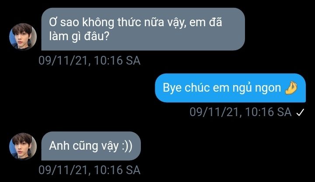Select the 'Anh cũng vậy :))' message bubble
This screenshot has width=315, height=182.
point(91,146)
